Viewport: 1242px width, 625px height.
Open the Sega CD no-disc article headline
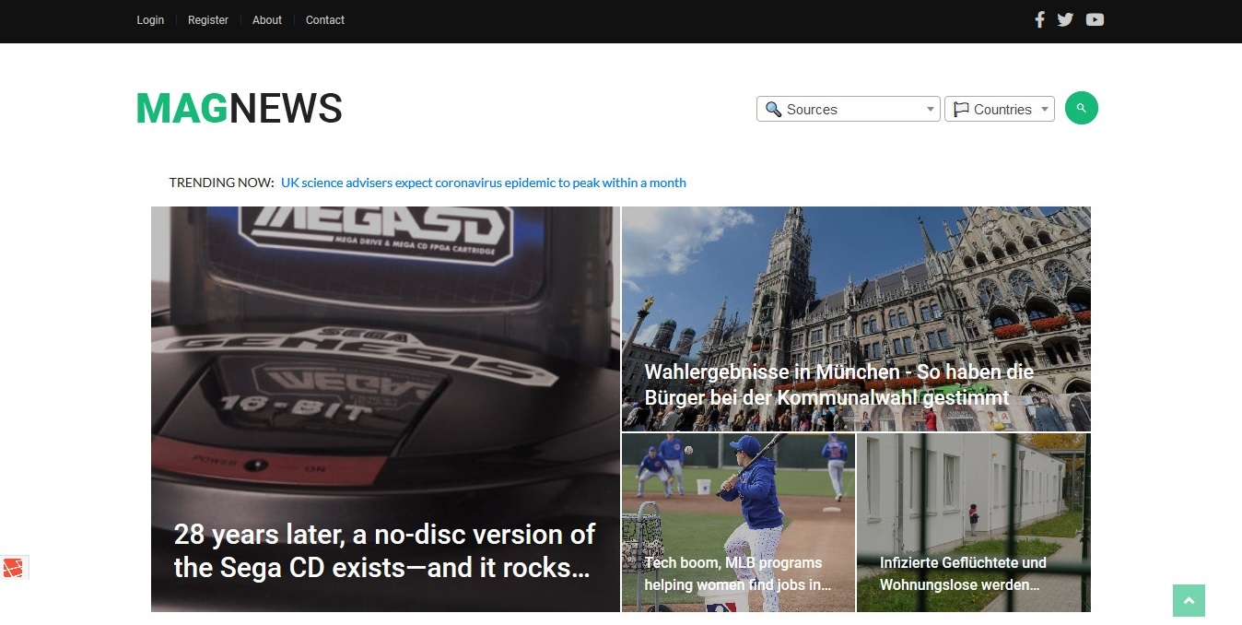(384, 550)
